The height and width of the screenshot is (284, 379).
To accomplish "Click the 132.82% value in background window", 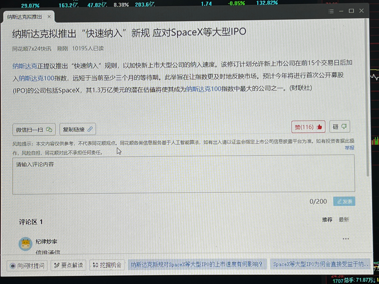I will (267, 3).
